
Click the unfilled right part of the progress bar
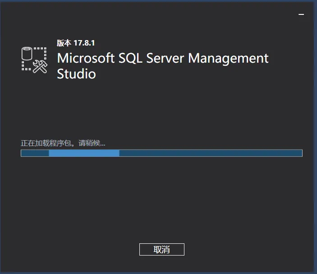210,153
